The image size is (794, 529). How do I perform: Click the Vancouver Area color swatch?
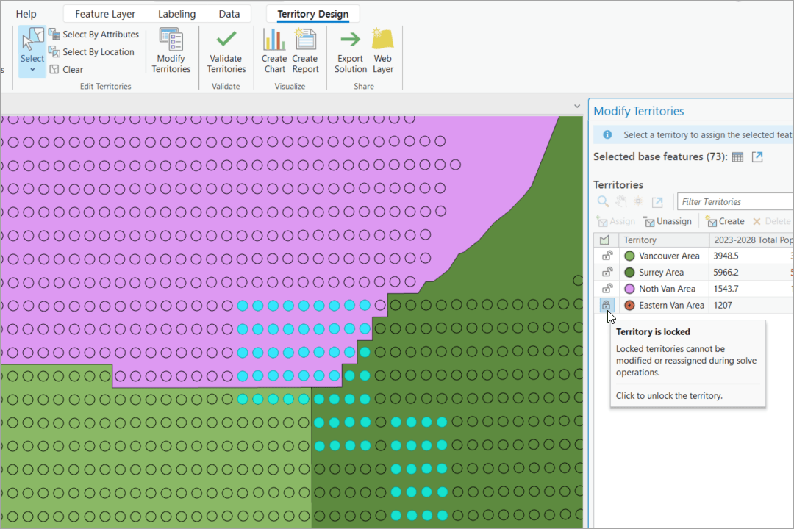tap(629, 256)
